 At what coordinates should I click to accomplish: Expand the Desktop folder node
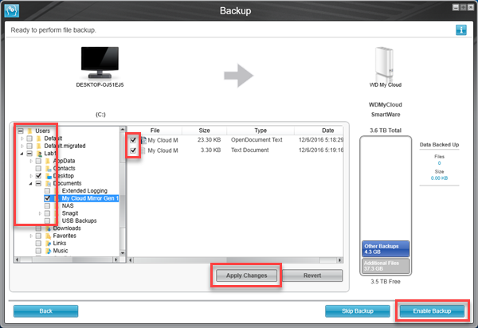(31, 176)
